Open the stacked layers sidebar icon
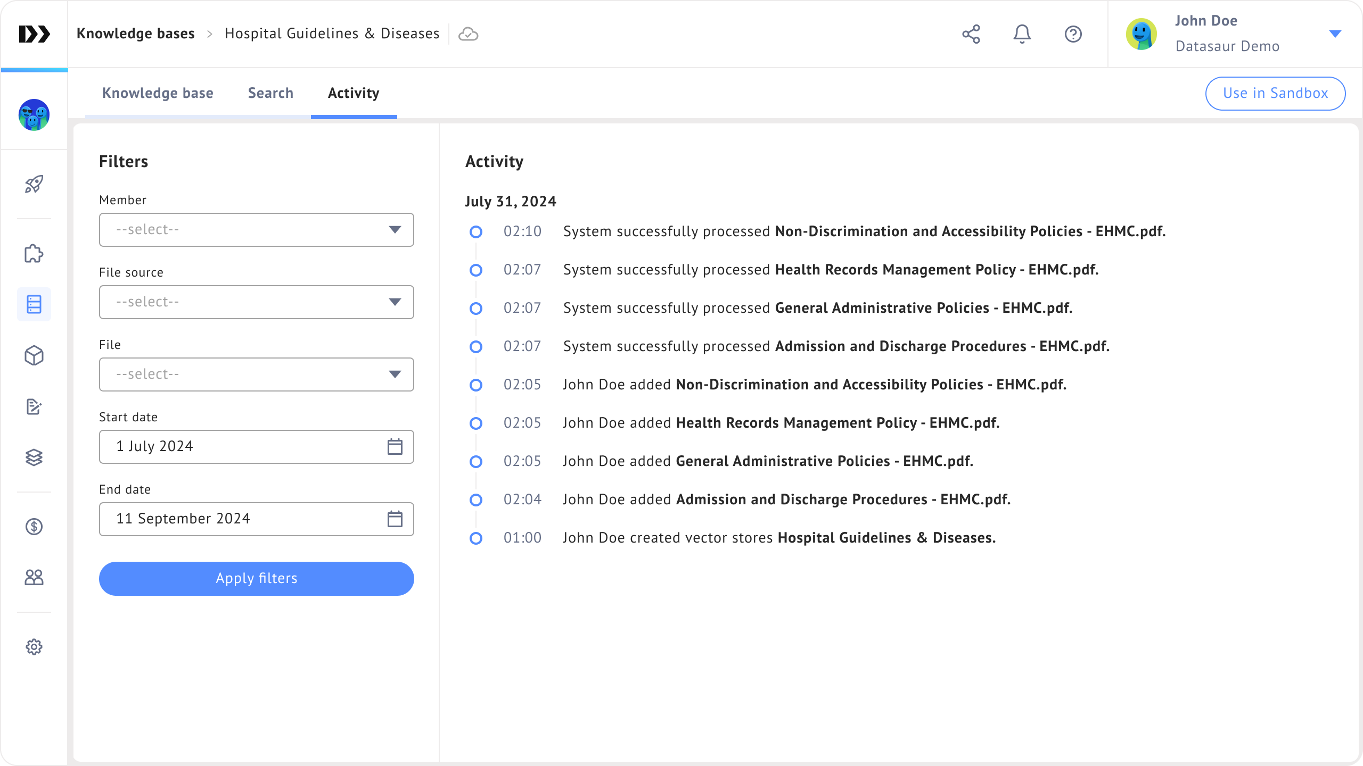Image resolution: width=1363 pixels, height=766 pixels. [34, 457]
